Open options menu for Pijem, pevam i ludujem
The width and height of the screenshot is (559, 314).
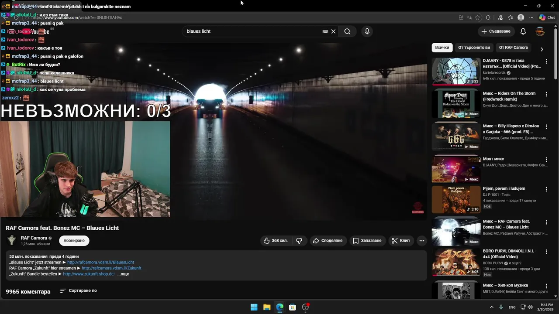pos(546,190)
